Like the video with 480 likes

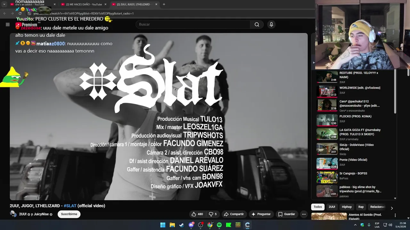tap(197, 214)
